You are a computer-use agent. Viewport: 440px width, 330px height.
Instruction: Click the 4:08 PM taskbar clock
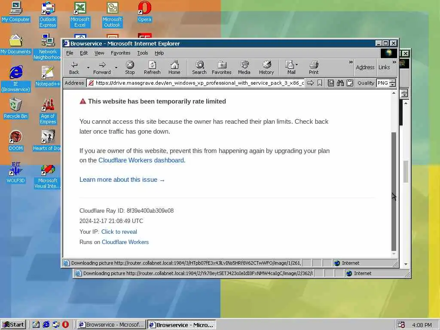(x=422, y=325)
